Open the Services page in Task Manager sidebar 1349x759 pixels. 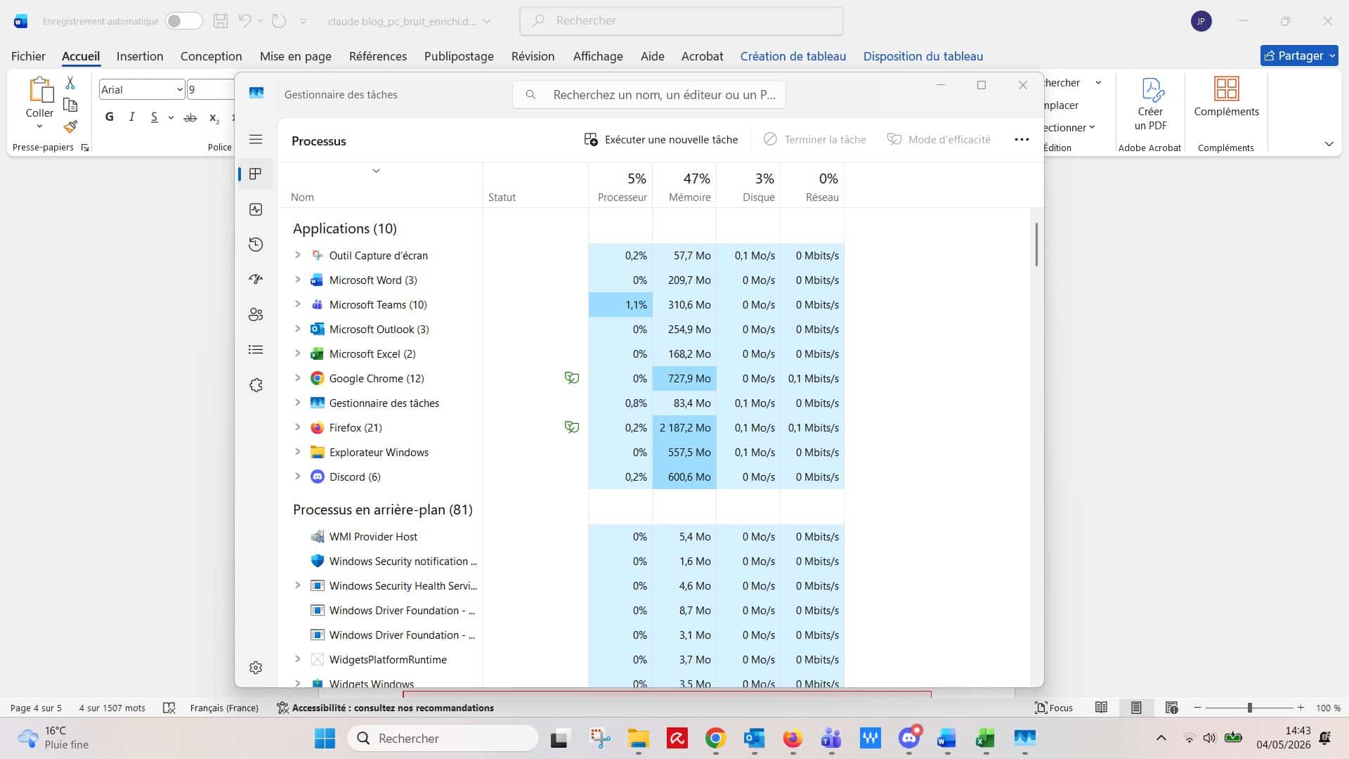tap(256, 385)
